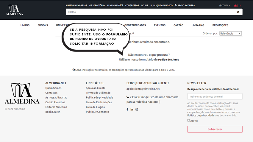Open the Conta account dropdown
Screen dimensions: 253x142
pyautogui.click(x=224, y=5)
